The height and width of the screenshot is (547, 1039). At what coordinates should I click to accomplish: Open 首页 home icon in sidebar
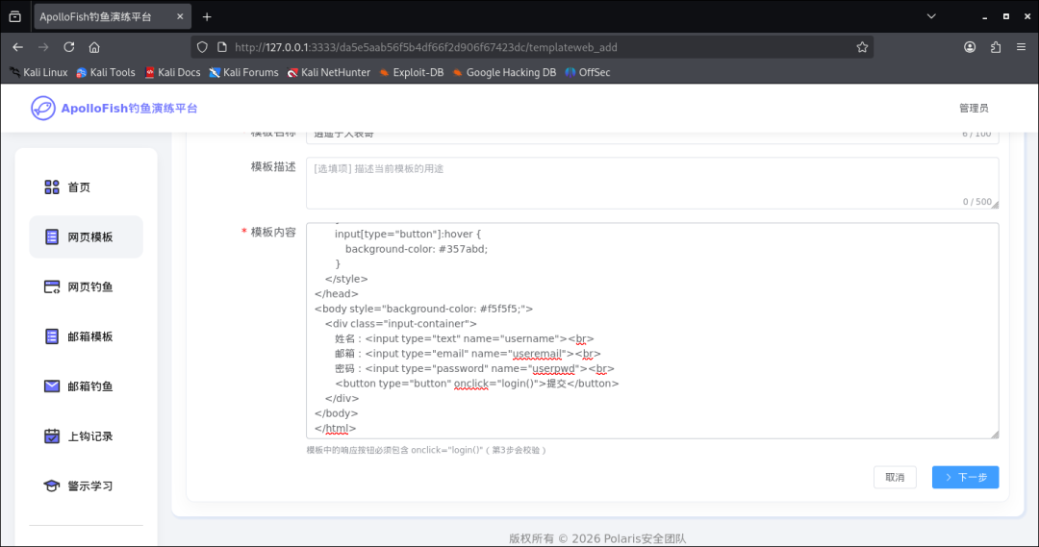coord(52,187)
